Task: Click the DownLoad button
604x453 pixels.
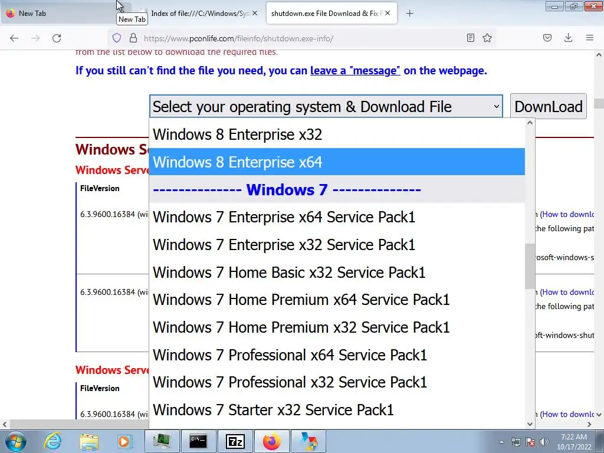Action: tap(548, 106)
